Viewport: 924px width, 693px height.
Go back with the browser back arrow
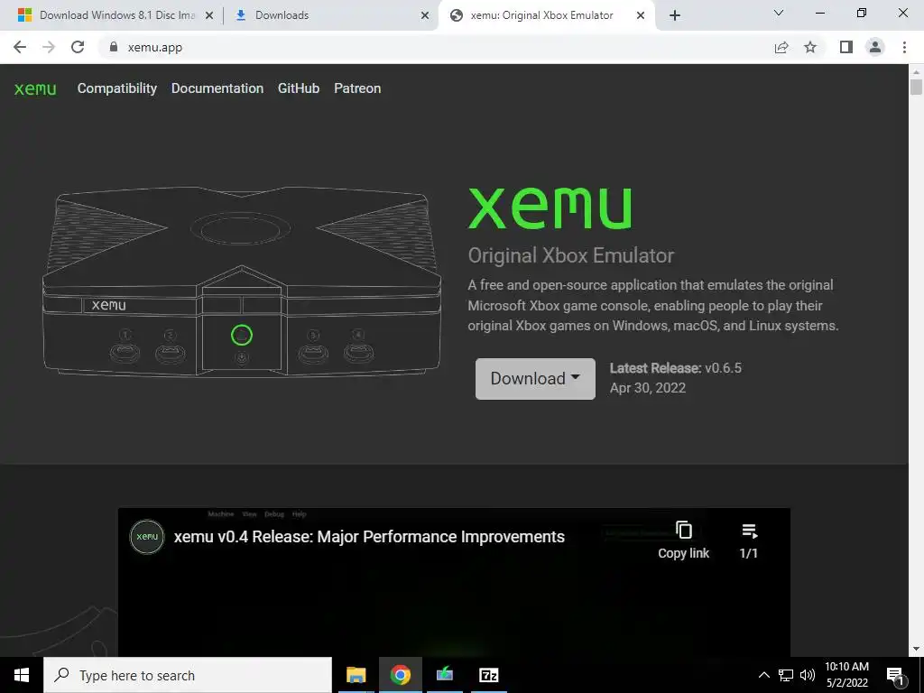pyautogui.click(x=20, y=47)
